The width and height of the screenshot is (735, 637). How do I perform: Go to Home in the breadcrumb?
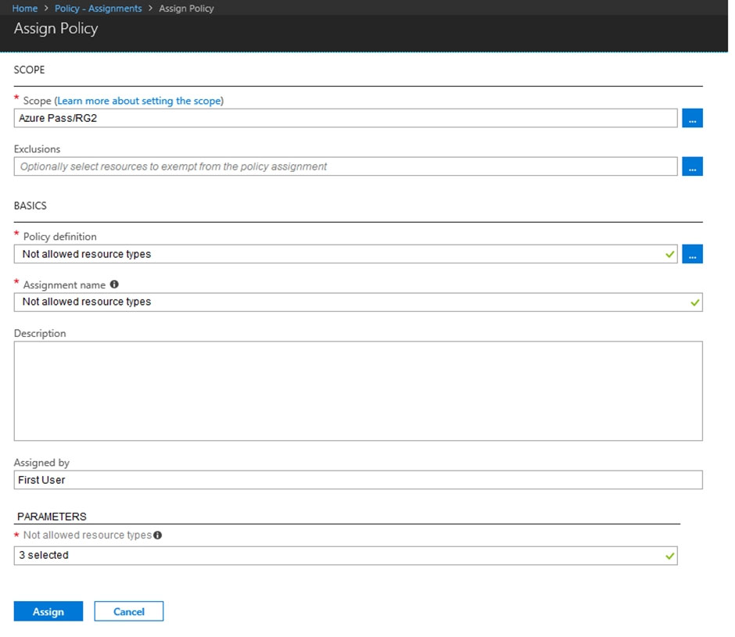[25, 9]
